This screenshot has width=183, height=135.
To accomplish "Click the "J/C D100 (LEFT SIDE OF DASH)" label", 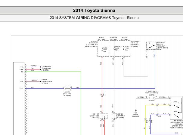I will click(x=120, y=116).
